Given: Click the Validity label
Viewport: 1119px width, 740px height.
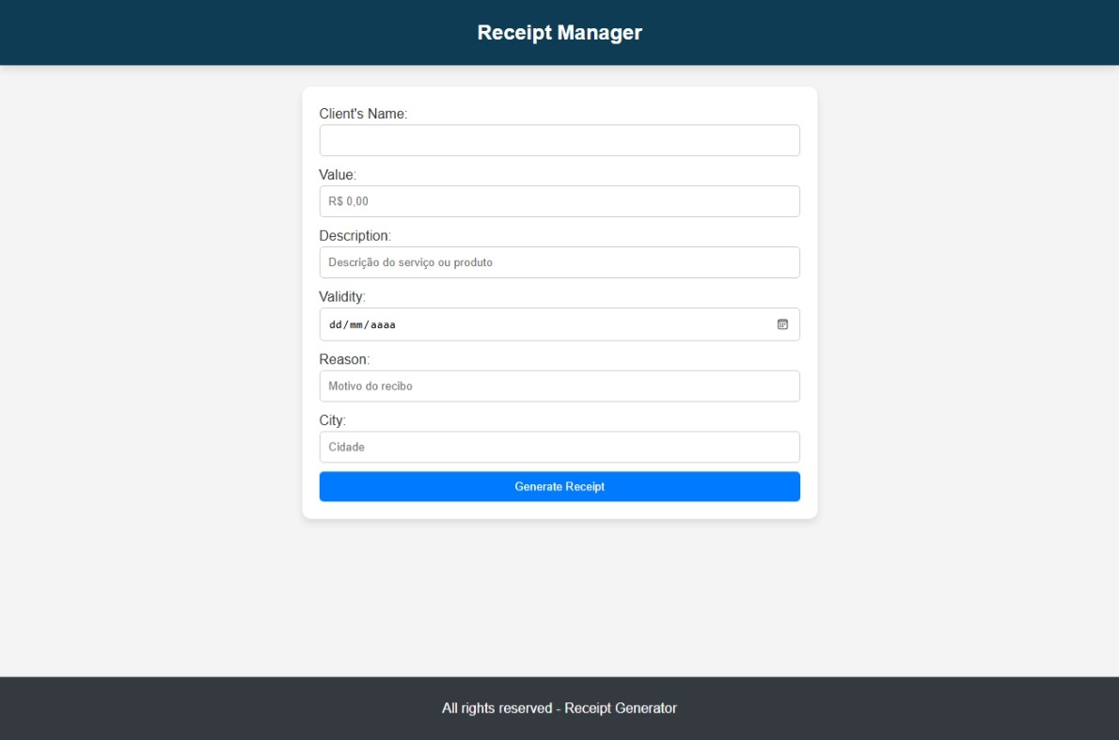Looking at the screenshot, I should pos(341,296).
